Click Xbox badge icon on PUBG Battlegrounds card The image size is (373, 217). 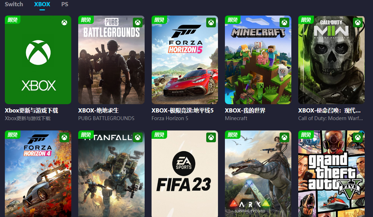tap(138, 22)
